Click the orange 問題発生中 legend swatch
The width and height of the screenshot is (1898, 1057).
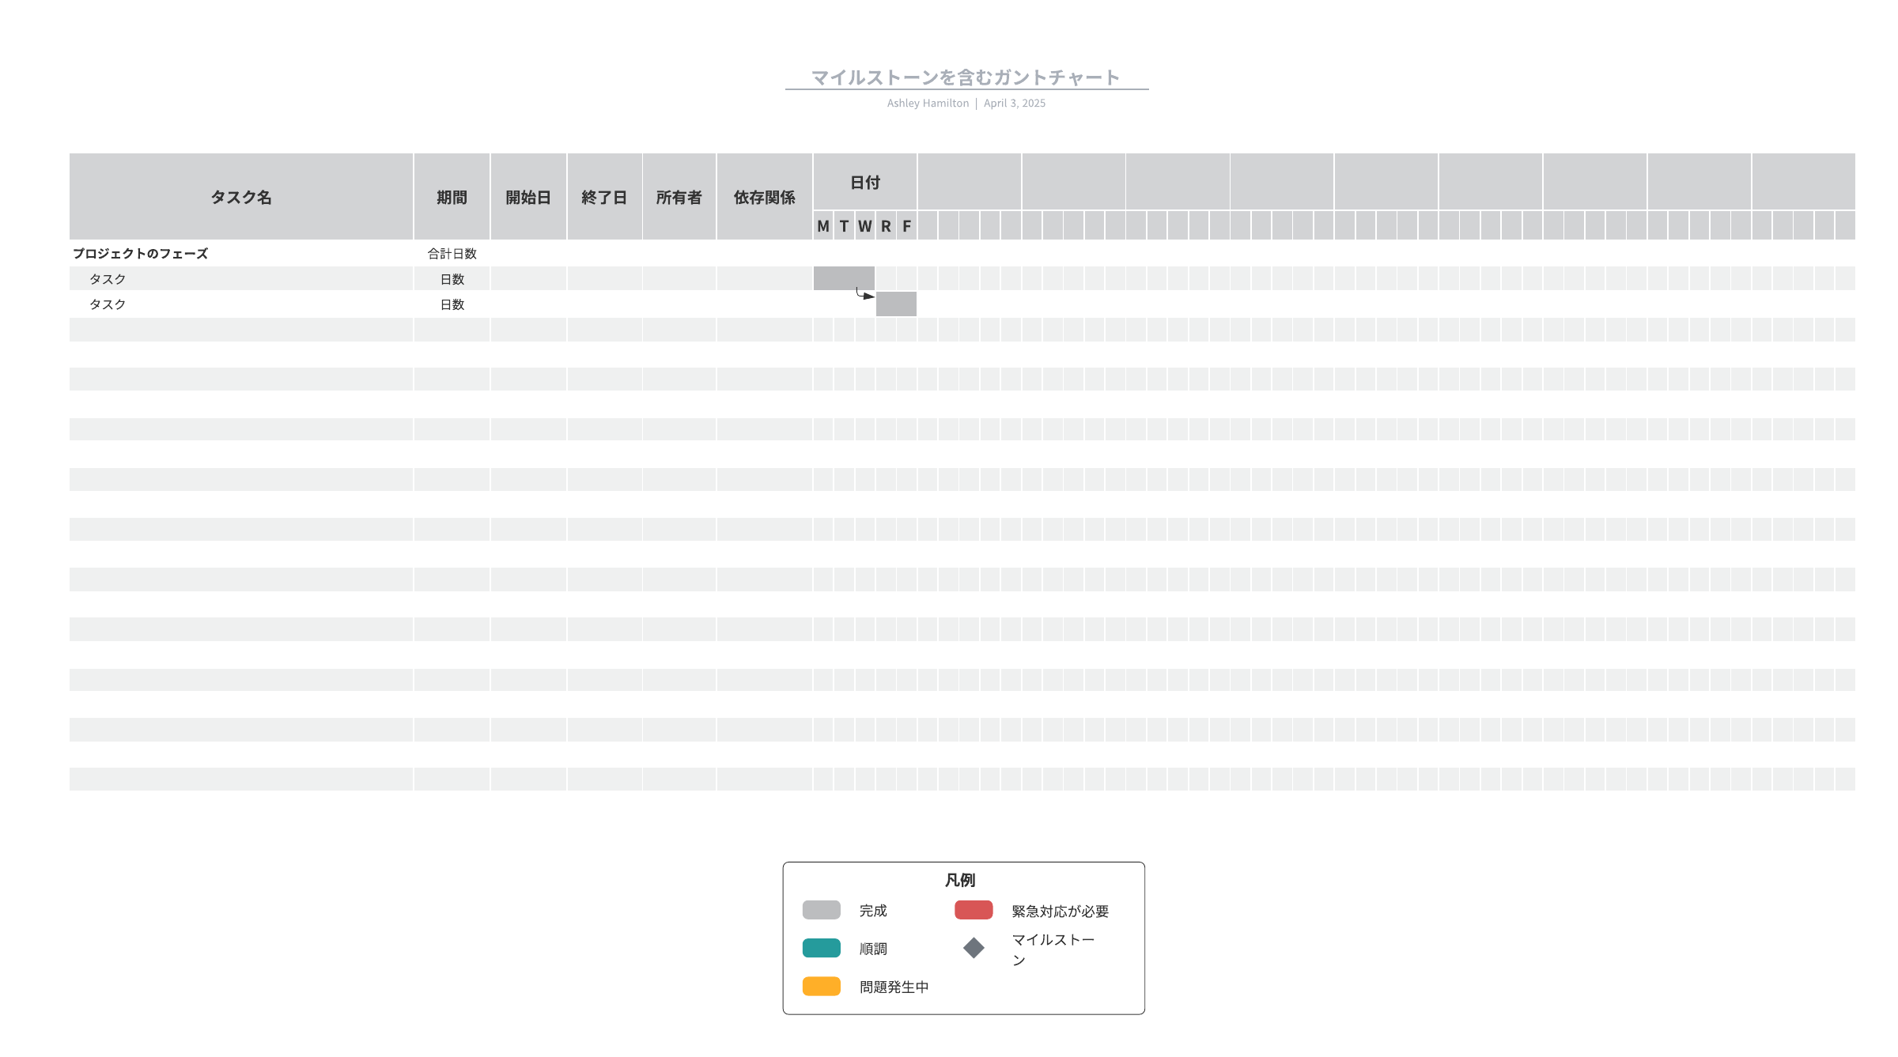[821, 986]
